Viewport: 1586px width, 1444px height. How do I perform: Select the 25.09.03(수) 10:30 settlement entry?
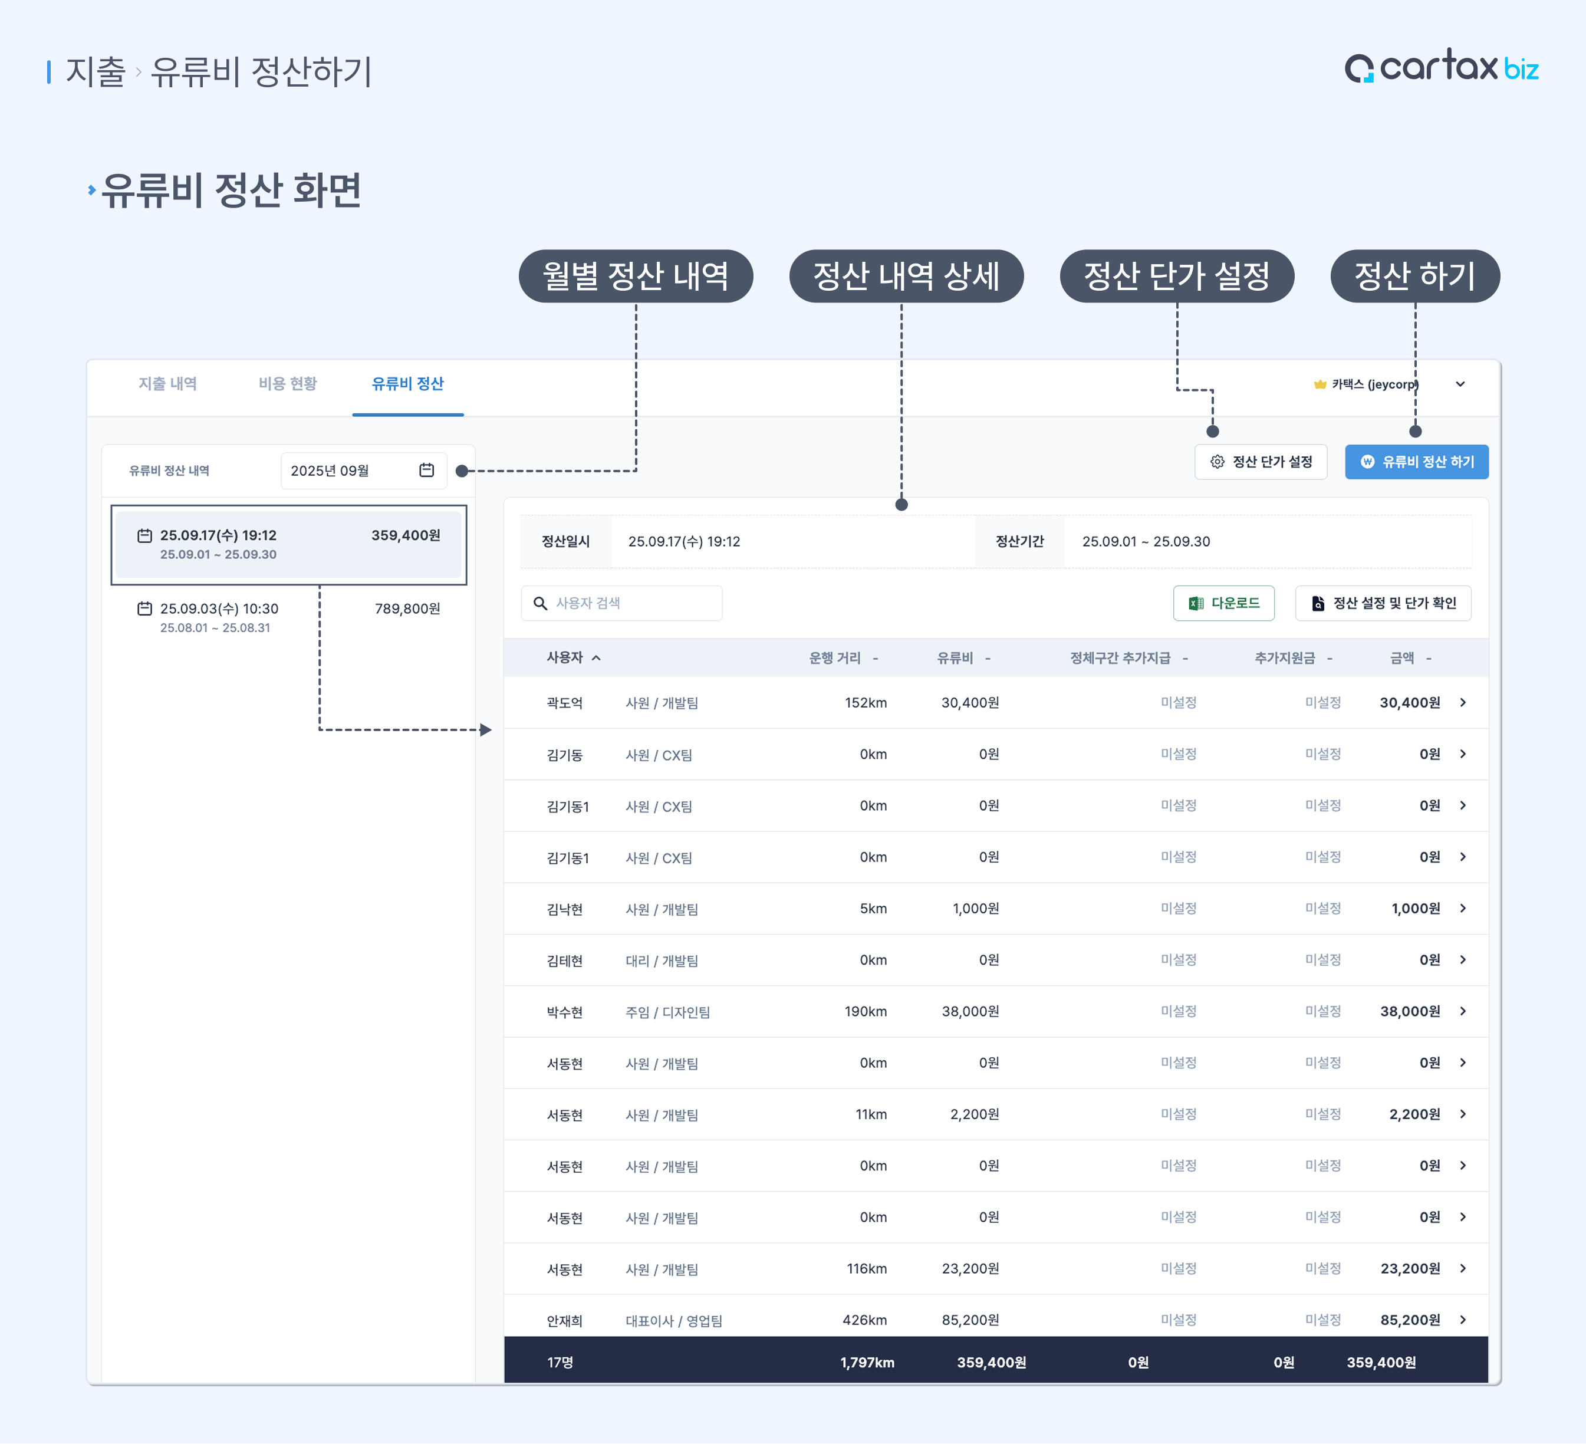pyautogui.click(x=288, y=618)
